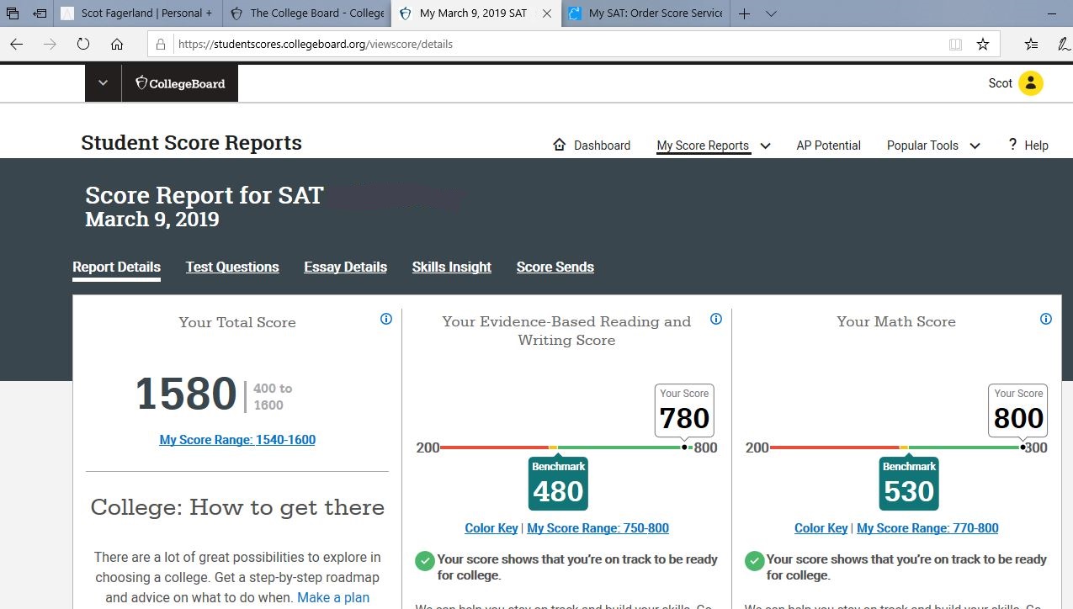
Task: Click the March 9, 2019 date text
Action: (152, 220)
